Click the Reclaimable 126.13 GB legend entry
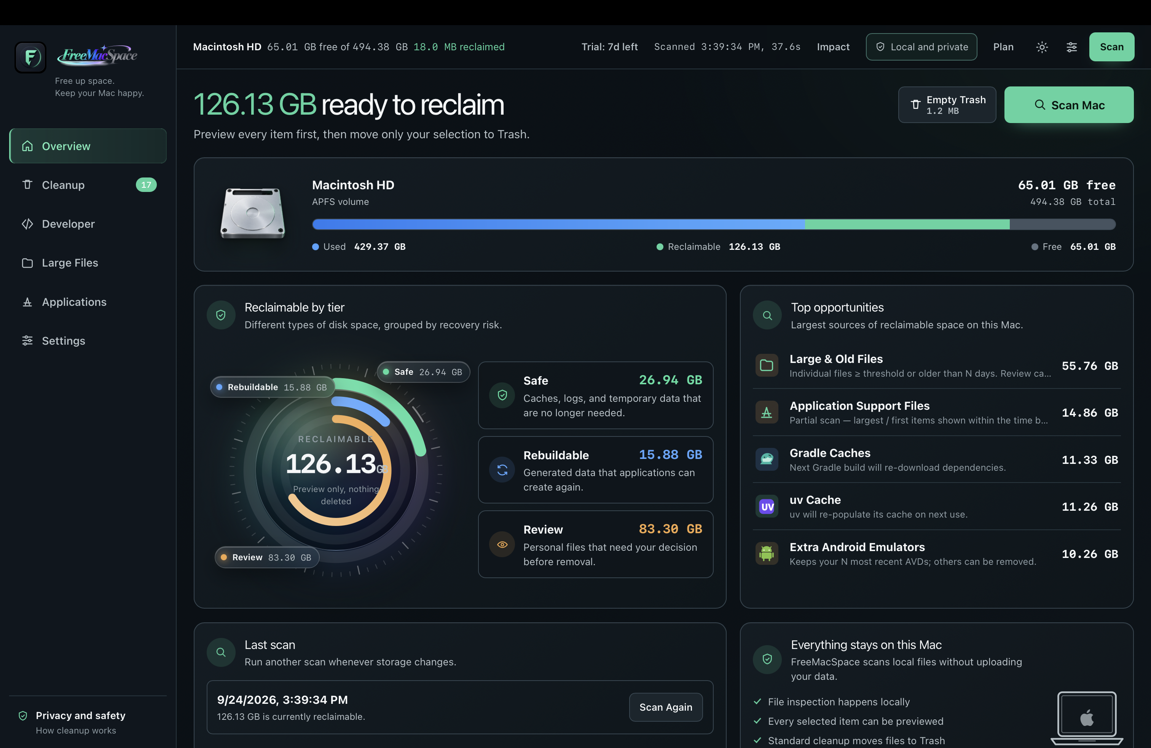 718,247
